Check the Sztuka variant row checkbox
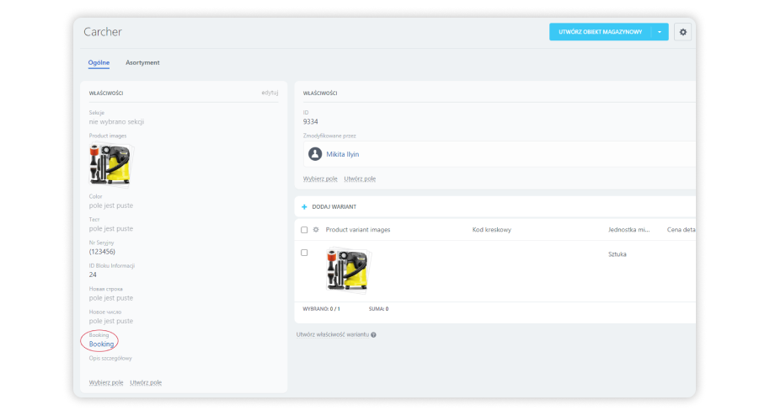 pos(304,253)
